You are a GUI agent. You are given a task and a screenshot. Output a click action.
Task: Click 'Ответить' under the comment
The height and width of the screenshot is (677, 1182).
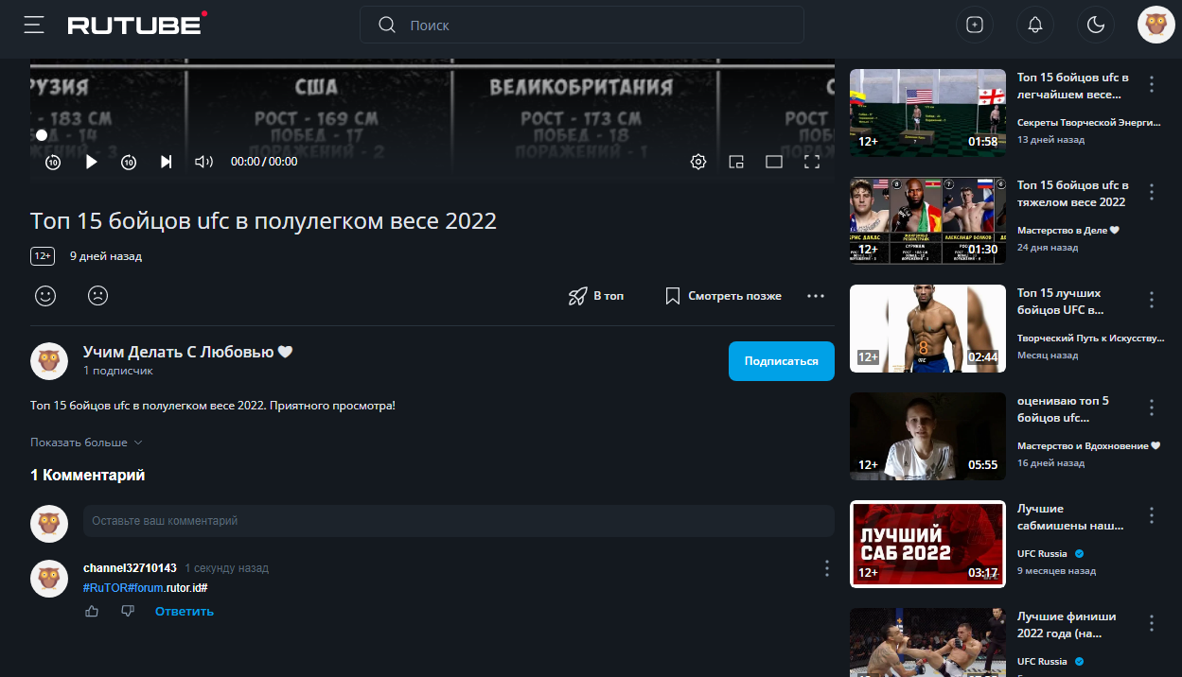185,612
